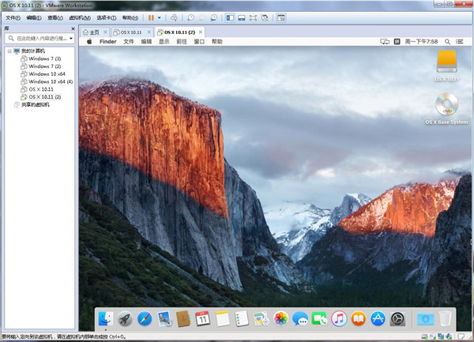Click the clock 周一下午7:58

pos(421,42)
